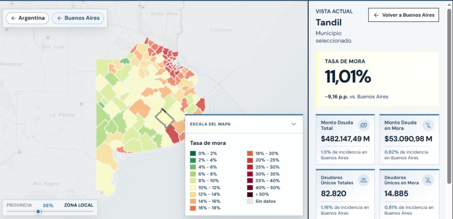Select the PROVINCIA label on the slider
Viewport: 453px width, 219px height.
click(x=19, y=205)
